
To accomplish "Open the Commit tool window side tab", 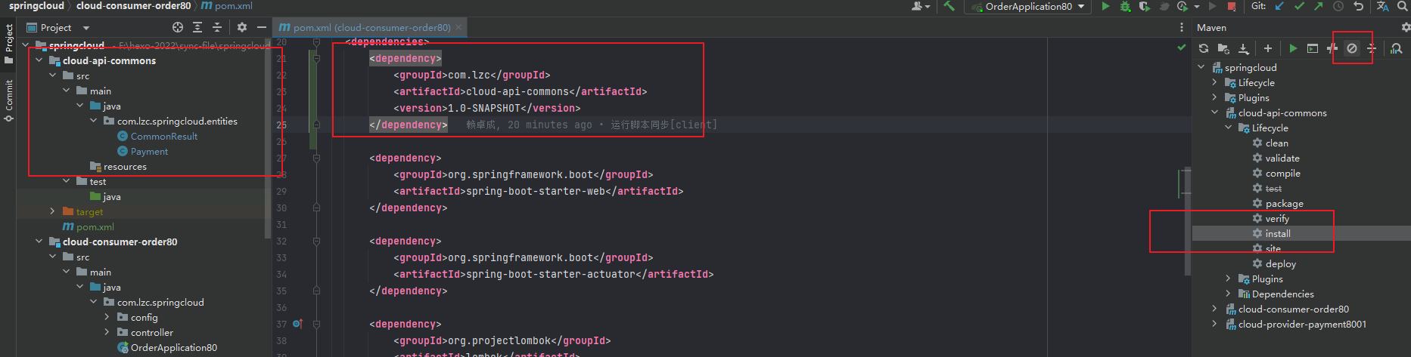I will (x=8, y=101).
